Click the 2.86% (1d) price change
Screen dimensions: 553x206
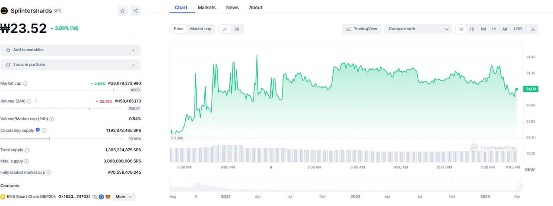[x=64, y=28]
